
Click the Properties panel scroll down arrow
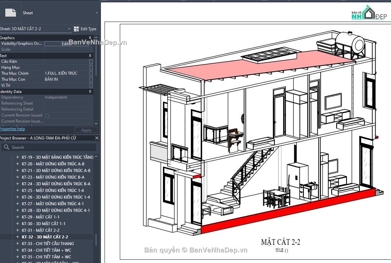pyautogui.click(x=96, y=124)
